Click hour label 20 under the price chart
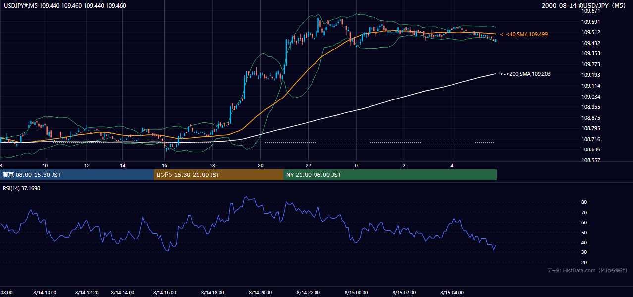This screenshot has width=633, height=297. pyautogui.click(x=261, y=165)
